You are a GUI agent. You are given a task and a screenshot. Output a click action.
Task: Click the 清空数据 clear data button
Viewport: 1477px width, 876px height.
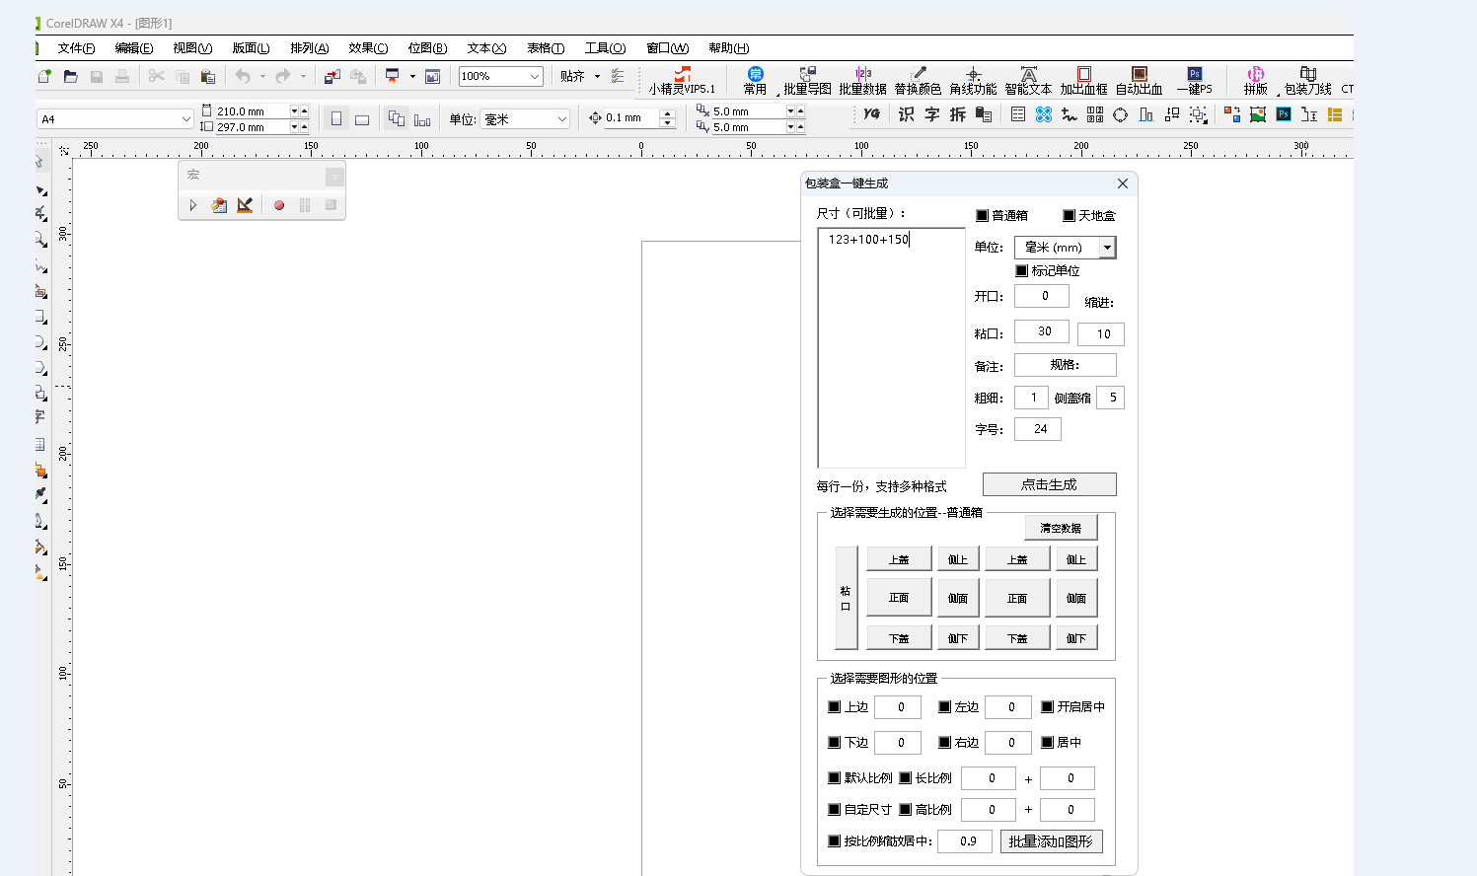click(1061, 528)
